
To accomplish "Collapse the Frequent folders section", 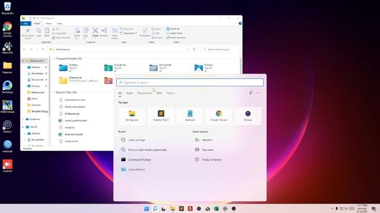I will tap(54, 59).
